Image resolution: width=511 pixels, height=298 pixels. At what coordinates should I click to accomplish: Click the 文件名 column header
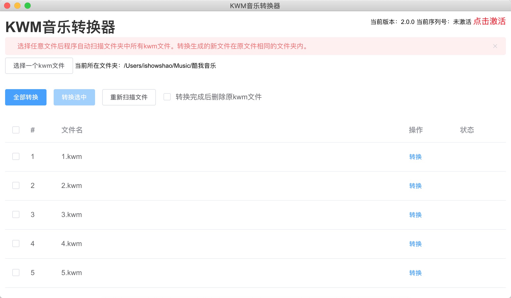click(72, 130)
